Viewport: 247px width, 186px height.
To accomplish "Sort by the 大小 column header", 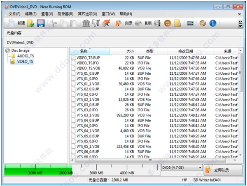I will tap(123, 51).
